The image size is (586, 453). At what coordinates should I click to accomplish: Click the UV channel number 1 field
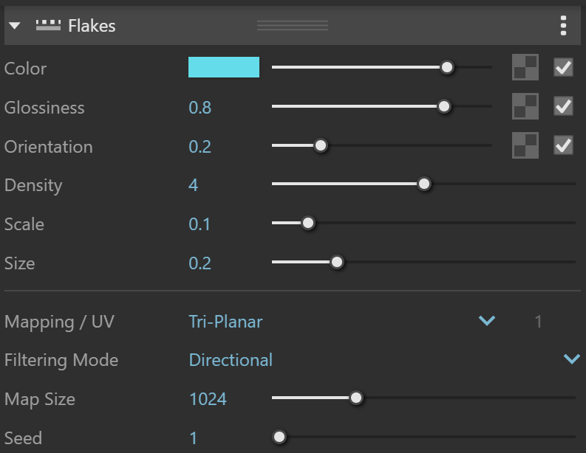538,322
